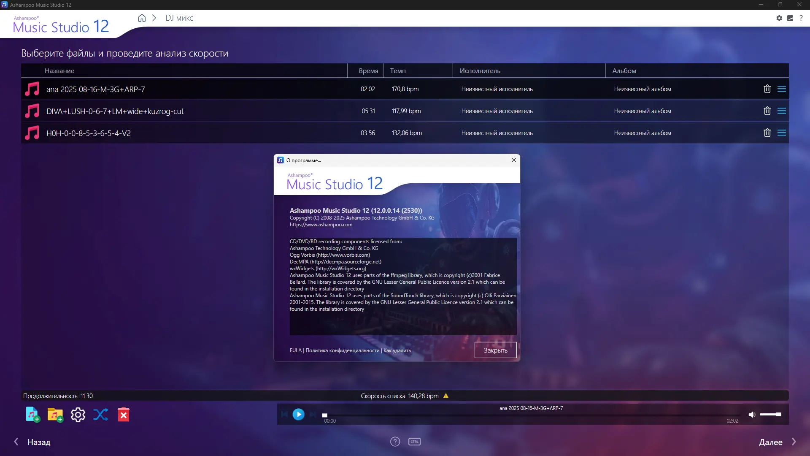Image resolution: width=810 pixels, height=456 pixels.
Task: Shuffle the track list order
Action: (x=100, y=415)
